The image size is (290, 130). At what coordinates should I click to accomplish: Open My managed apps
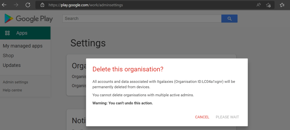pyautogui.click(x=23, y=46)
